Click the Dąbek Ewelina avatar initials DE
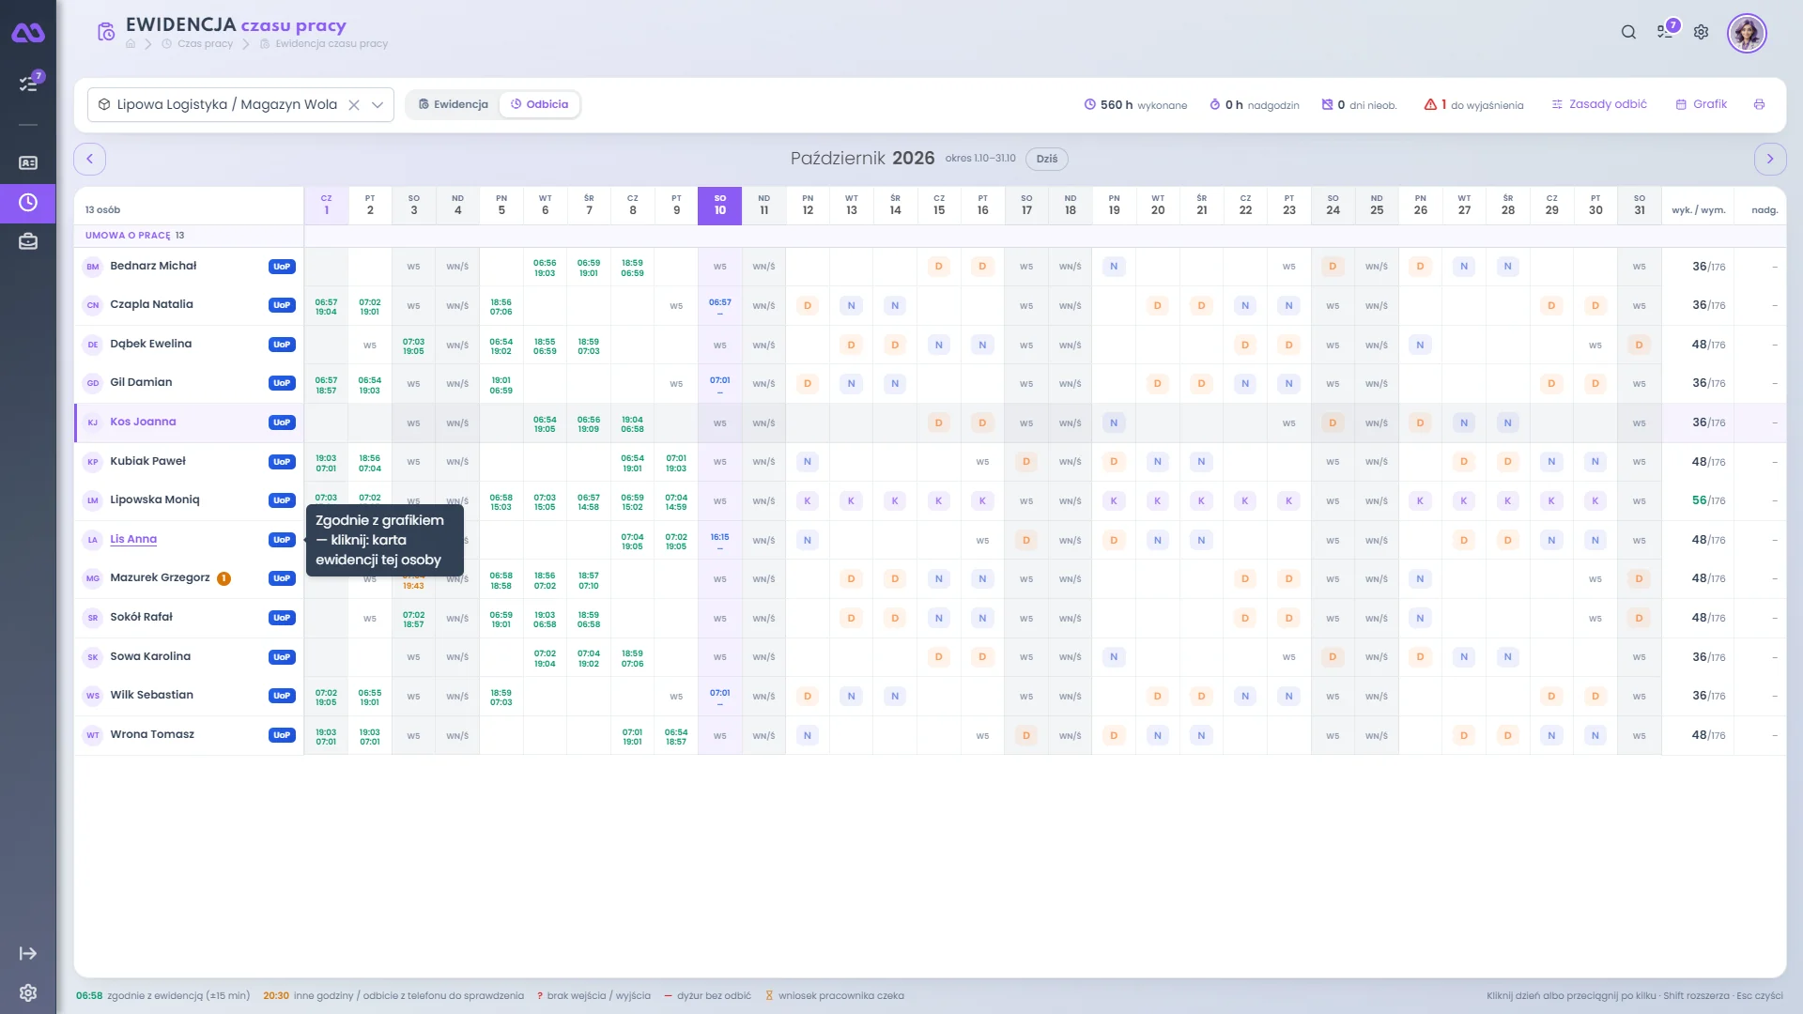 tap(93, 345)
